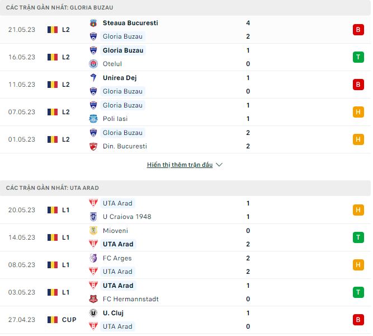Click the Steaua Bucuresti club crest
Image resolution: width=373 pixels, height=336 pixels.
[93, 23]
